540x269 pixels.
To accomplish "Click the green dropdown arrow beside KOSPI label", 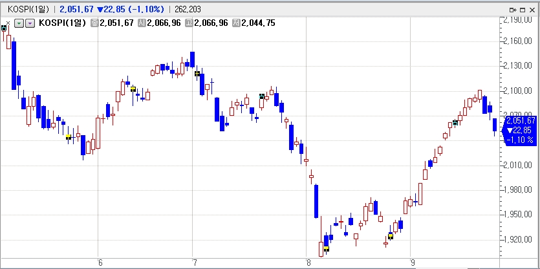I will click(19, 23).
